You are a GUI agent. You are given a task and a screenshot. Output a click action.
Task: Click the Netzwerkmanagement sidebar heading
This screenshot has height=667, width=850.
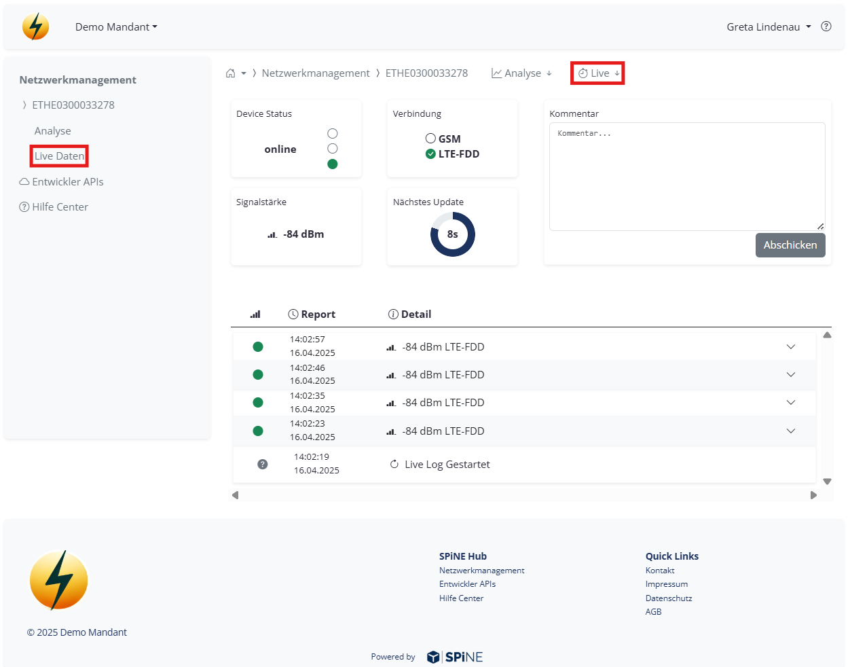[x=78, y=80]
